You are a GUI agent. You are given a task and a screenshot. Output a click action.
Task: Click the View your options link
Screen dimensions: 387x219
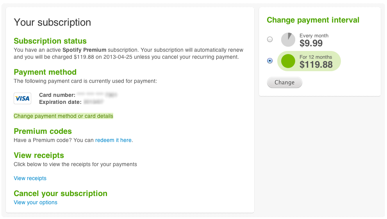36,202
